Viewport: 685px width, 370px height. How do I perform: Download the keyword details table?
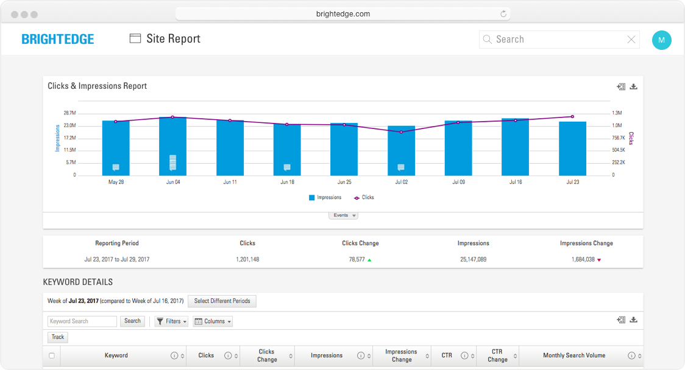(x=633, y=319)
